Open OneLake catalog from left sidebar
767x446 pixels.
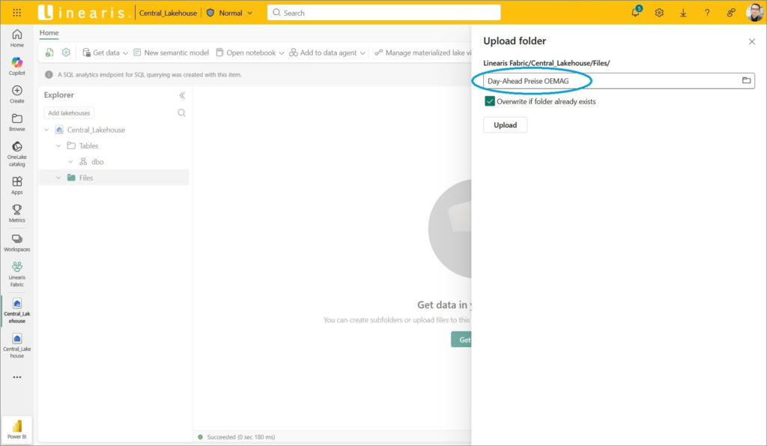pos(16,151)
